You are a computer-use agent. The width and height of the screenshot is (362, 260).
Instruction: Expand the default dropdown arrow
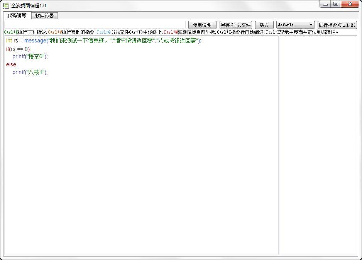pyautogui.click(x=311, y=25)
